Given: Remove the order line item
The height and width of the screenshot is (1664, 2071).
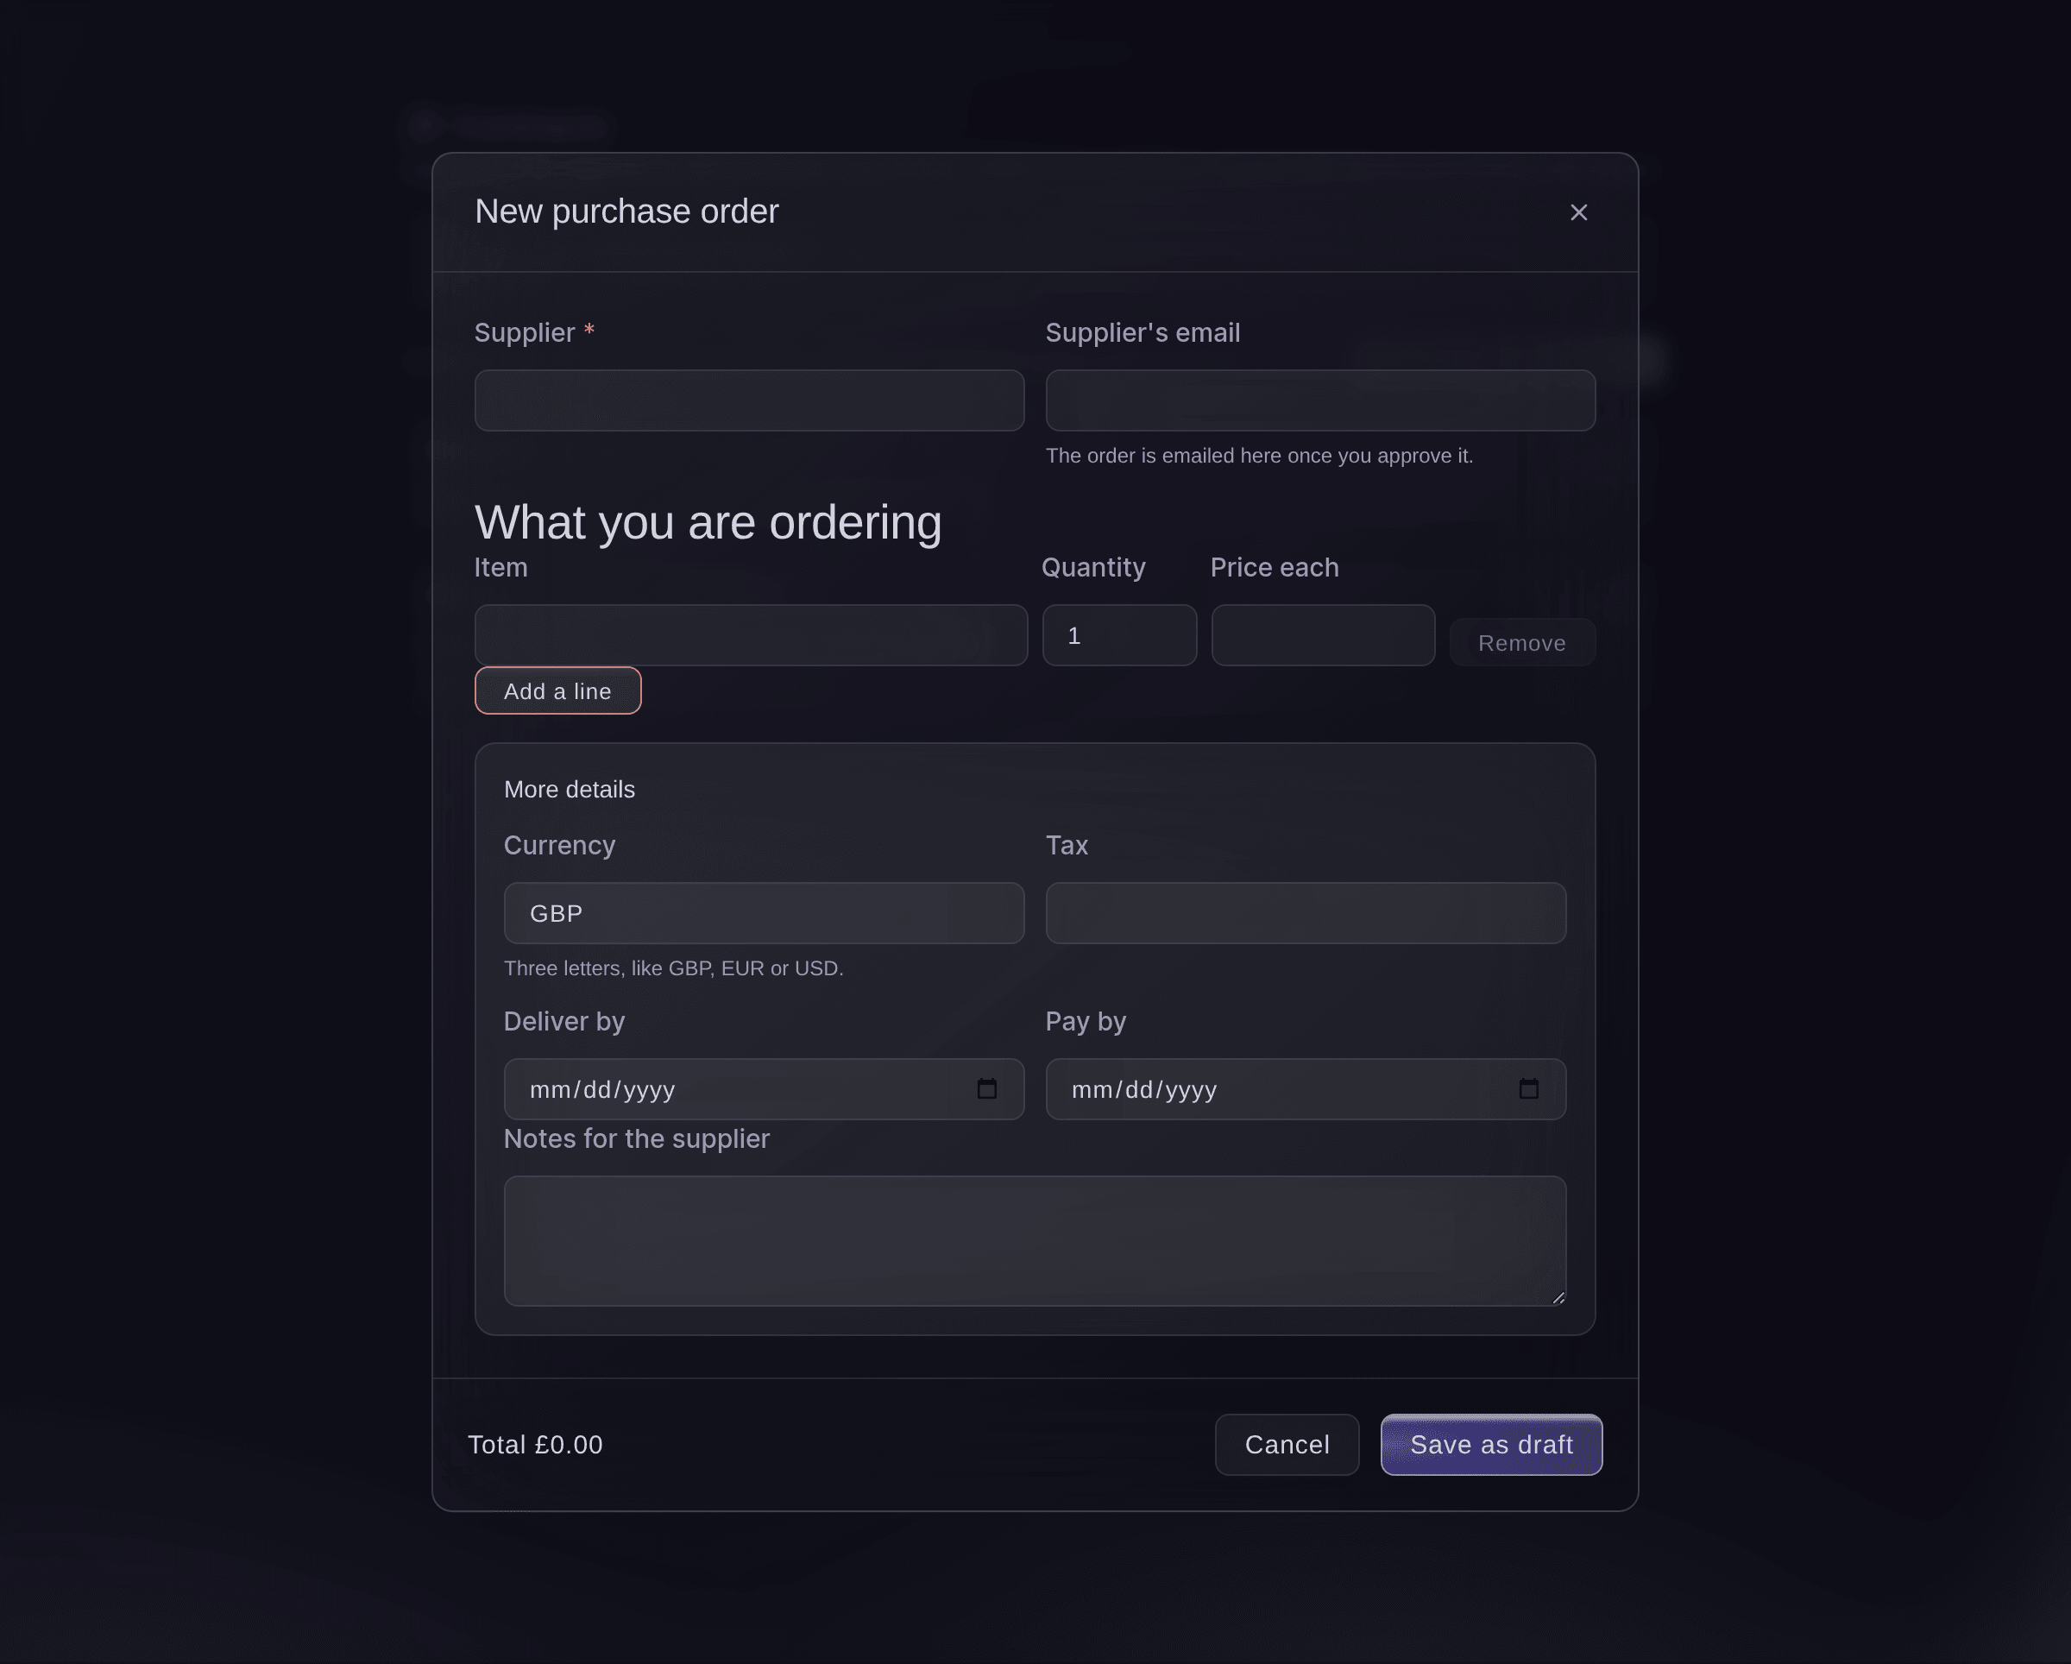Looking at the screenshot, I should (1522, 643).
